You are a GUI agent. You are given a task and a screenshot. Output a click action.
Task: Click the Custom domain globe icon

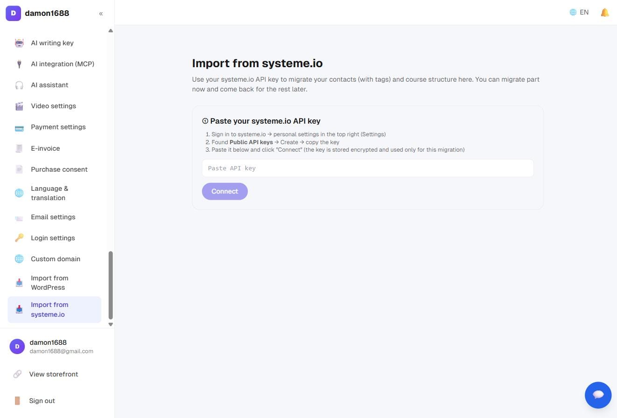(x=19, y=259)
